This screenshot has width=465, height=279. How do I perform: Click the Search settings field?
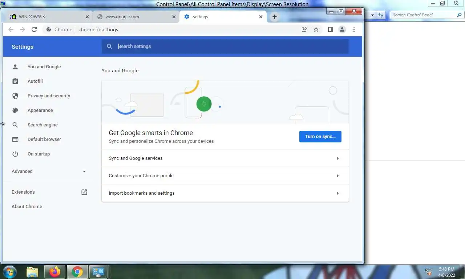(x=225, y=46)
